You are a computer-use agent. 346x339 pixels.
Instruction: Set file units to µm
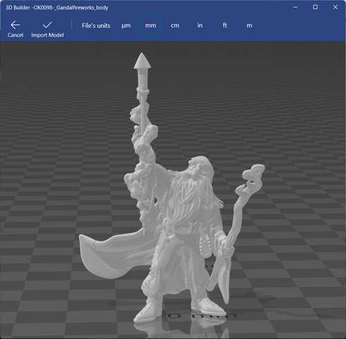pos(126,26)
